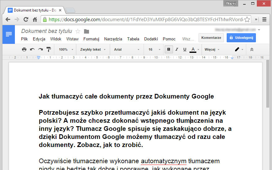272x170 pixels.
Task: Open the Dodatki menu
Action: (151, 39)
